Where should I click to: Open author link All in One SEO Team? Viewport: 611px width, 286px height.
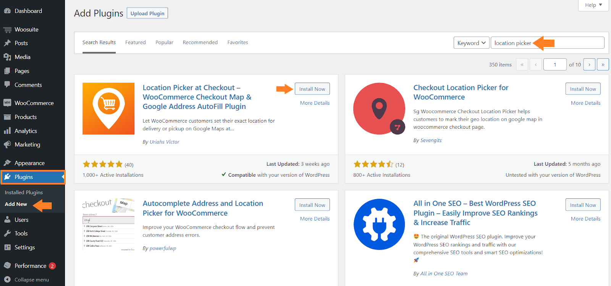pos(444,273)
